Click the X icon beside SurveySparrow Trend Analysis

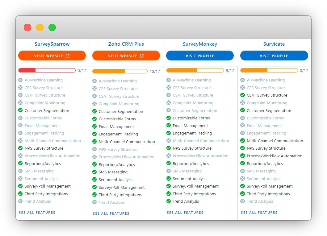tap(20, 201)
